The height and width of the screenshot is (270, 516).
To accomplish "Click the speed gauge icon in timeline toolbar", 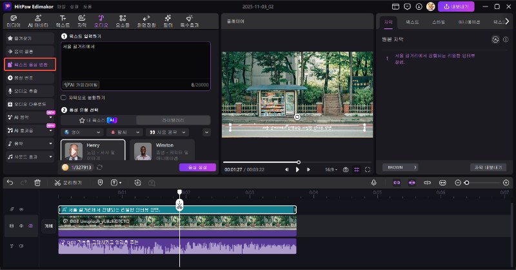I will pyautogui.click(x=137, y=183).
